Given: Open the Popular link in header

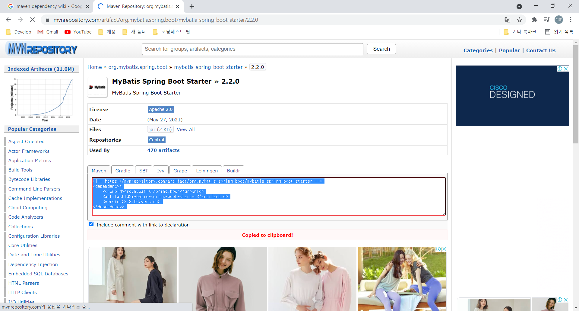Looking at the screenshot, I should click(x=509, y=50).
